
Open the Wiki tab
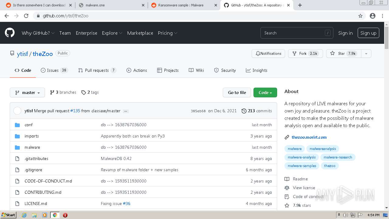(196, 70)
